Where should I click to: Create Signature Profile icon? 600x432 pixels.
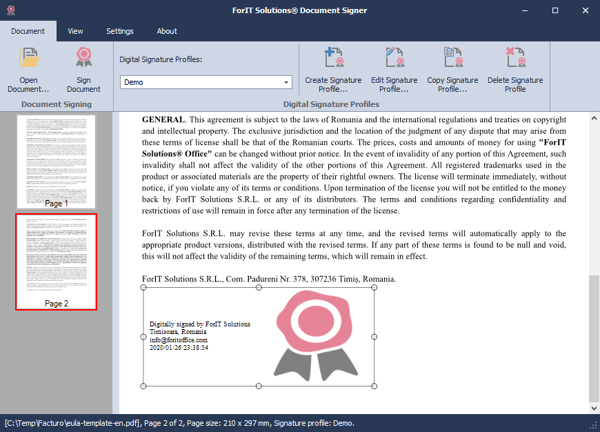click(x=334, y=57)
